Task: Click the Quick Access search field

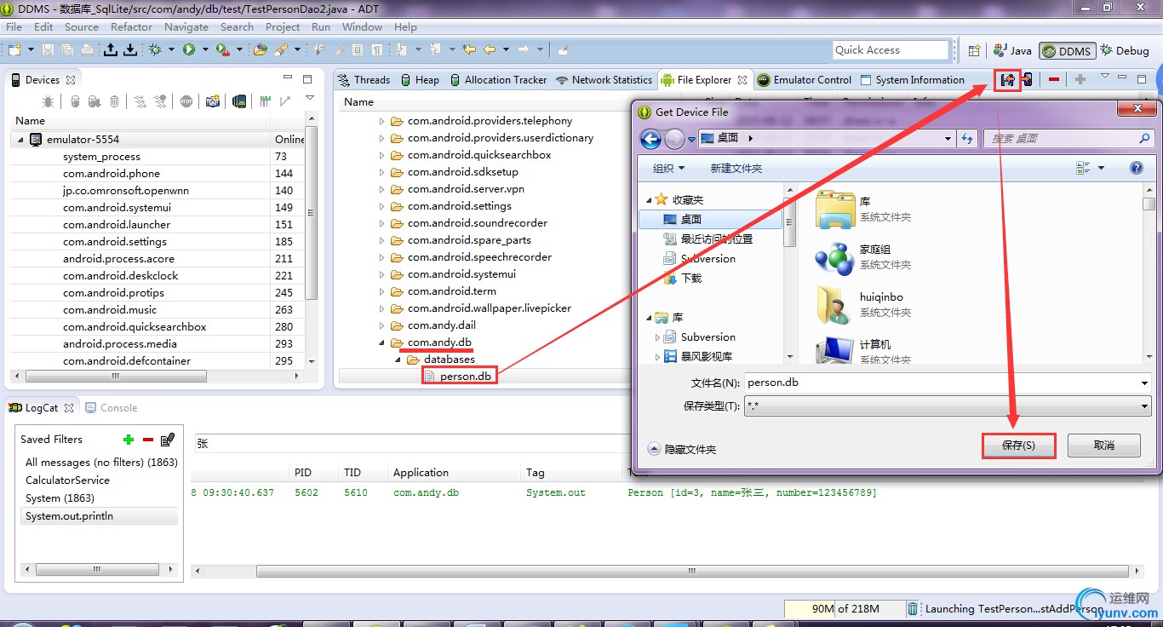Action: [x=889, y=50]
